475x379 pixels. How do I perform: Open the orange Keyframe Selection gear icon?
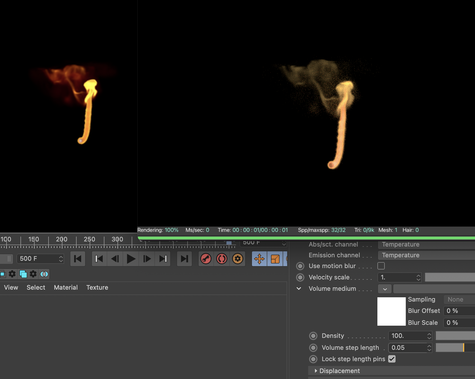coord(238,259)
